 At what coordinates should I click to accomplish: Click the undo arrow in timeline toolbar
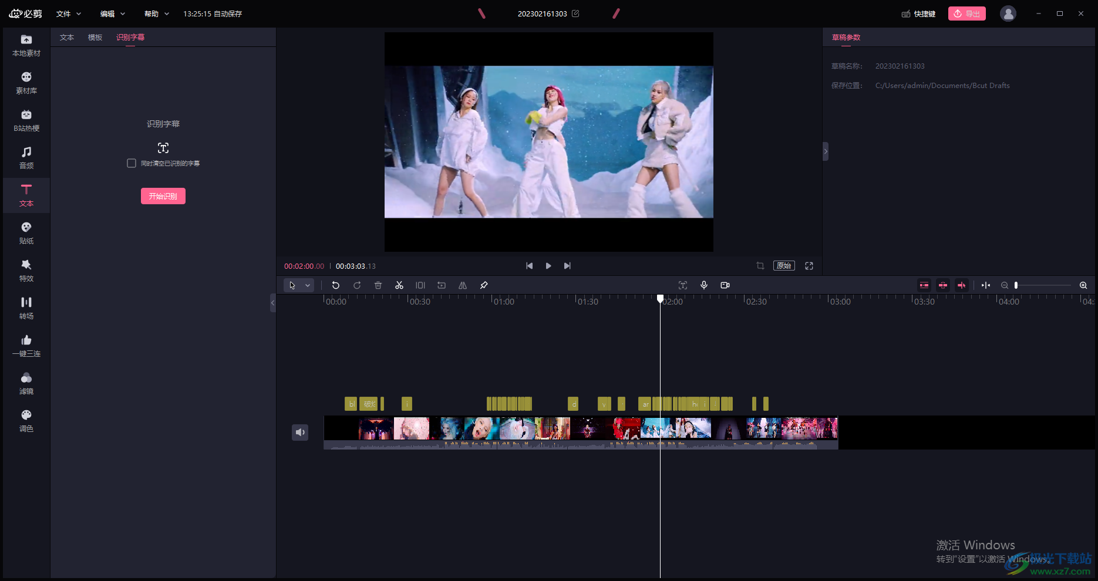pyautogui.click(x=336, y=285)
